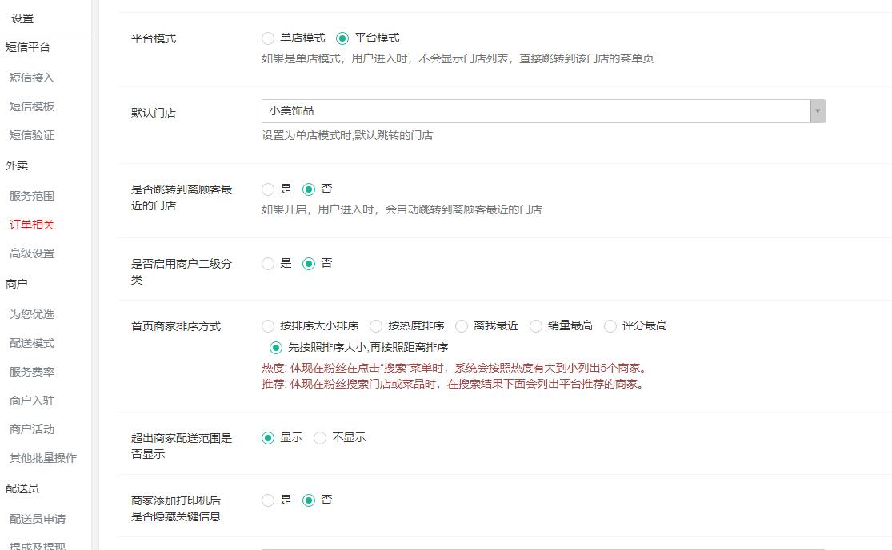The width and height of the screenshot is (892, 550).
Task: Choose 否 for 商家添加打印机后隐藏关键信息
Action: [308, 500]
